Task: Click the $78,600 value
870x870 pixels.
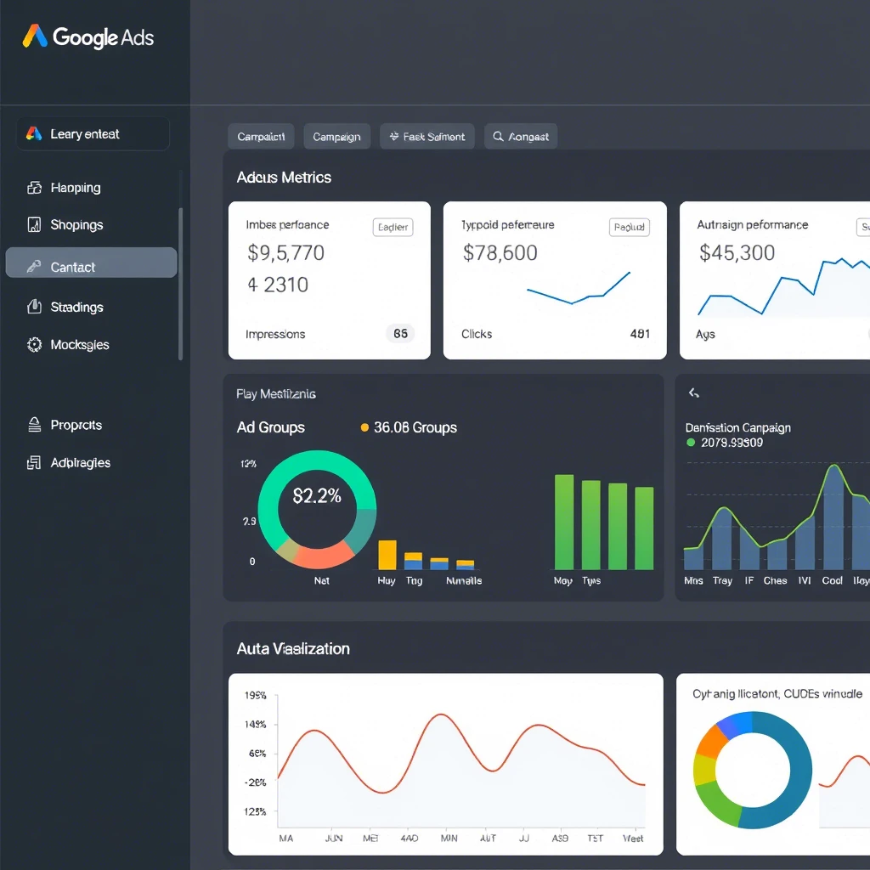Action: point(500,253)
